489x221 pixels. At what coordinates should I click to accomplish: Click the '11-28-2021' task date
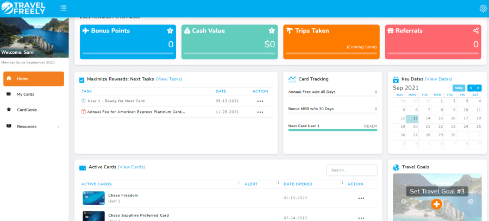coord(227,112)
